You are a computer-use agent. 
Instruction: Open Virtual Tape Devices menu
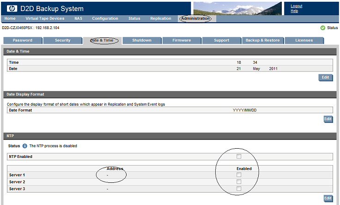(45, 18)
